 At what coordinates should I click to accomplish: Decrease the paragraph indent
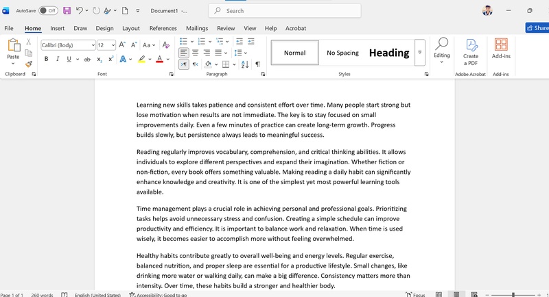coord(240,42)
